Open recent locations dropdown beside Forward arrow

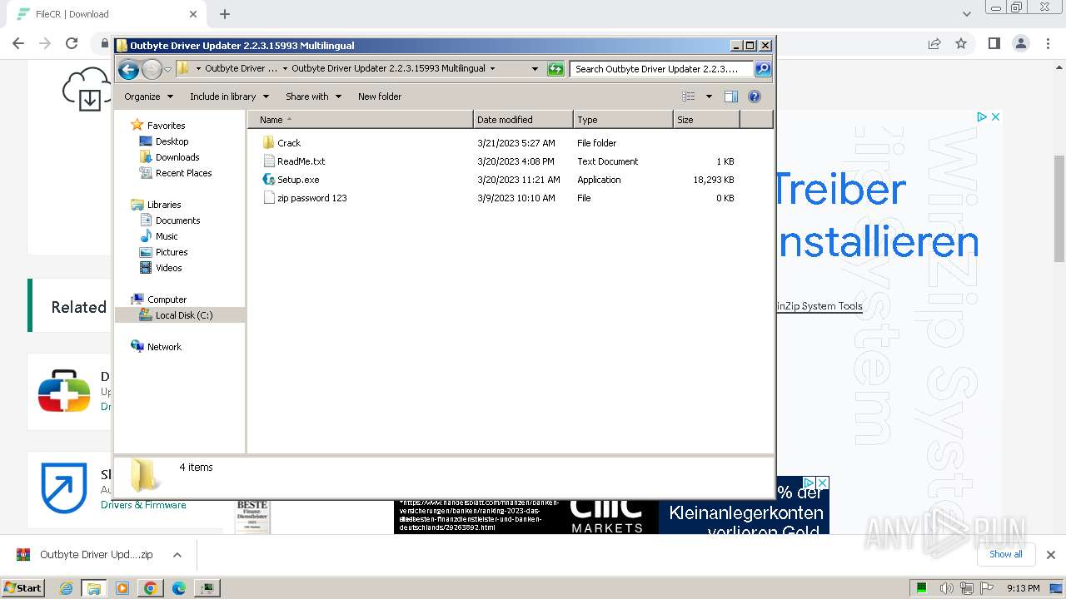pyautogui.click(x=167, y=69)
